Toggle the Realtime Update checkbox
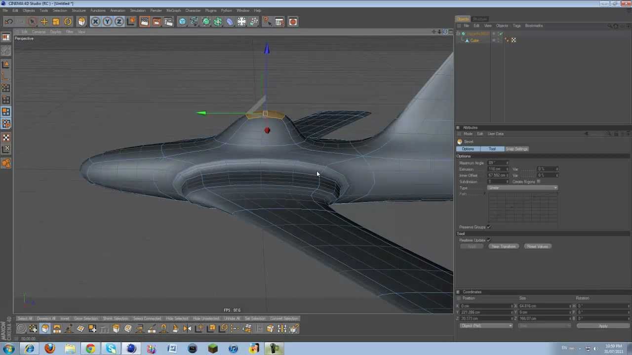The height and width of the screenshot is (355, 632). pyautogui.click(x=489, y=240)
